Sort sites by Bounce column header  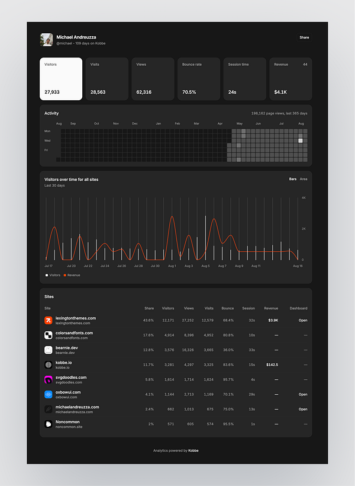pos(227,308)
